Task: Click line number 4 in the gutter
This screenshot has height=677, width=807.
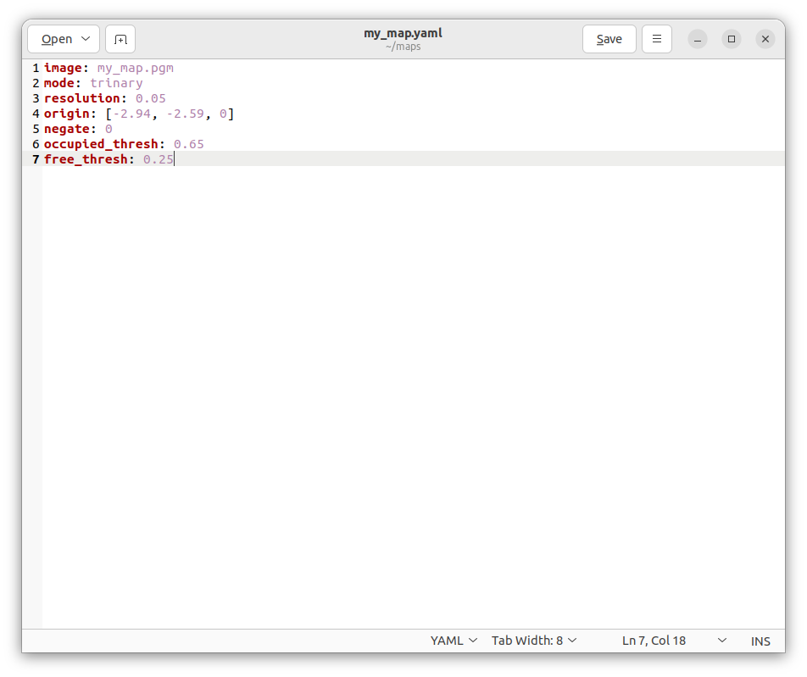Action: [36, 114]
